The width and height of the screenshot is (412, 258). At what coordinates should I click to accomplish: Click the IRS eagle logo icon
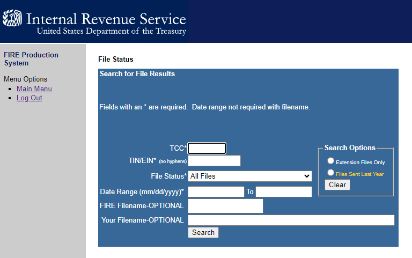pyautogui.click(x=12, y=20)
